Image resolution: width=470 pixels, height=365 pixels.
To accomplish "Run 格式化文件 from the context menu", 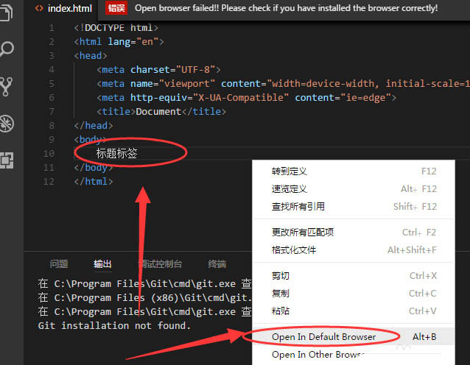I will tap(293, 250).
